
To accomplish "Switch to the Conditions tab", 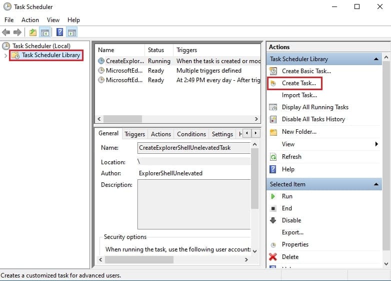I will 191,134.
